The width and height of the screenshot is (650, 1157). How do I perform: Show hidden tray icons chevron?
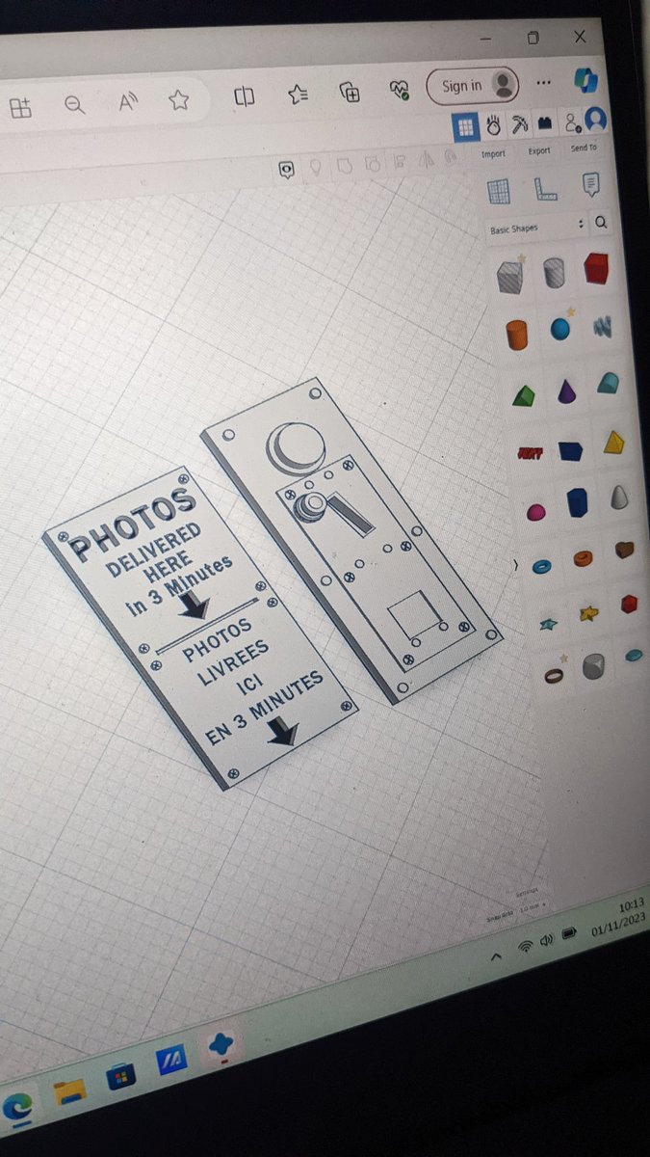[x=495, y=957]
